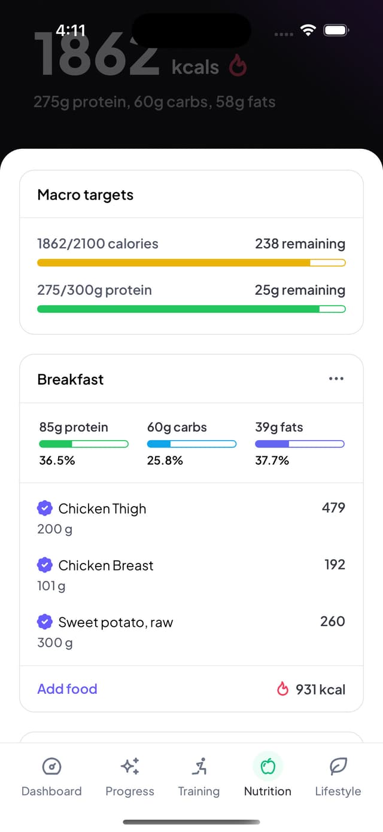Viewport: 383px width, 832px height.
Task: Tap the red flame icon beside kcals header
Action: tap(238, 67)
